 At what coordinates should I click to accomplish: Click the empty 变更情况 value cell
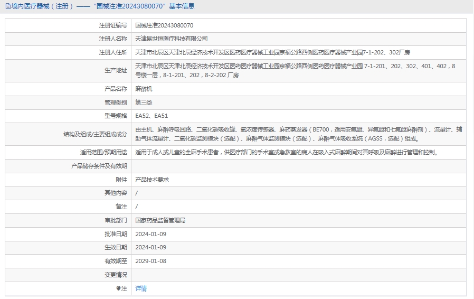tap(299, 275)
